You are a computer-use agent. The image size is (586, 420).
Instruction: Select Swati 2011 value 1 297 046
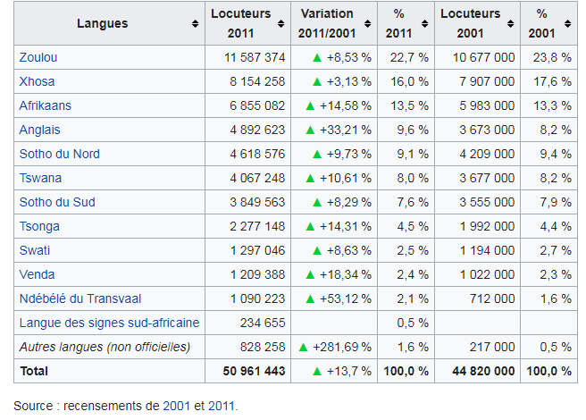257,250
